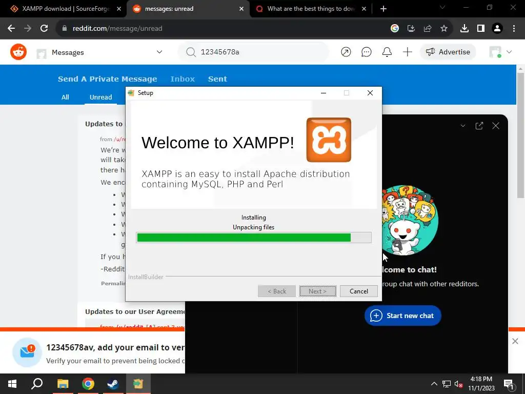Bookmark page with the star icon
Screen dimensions: 525x394
444,29
